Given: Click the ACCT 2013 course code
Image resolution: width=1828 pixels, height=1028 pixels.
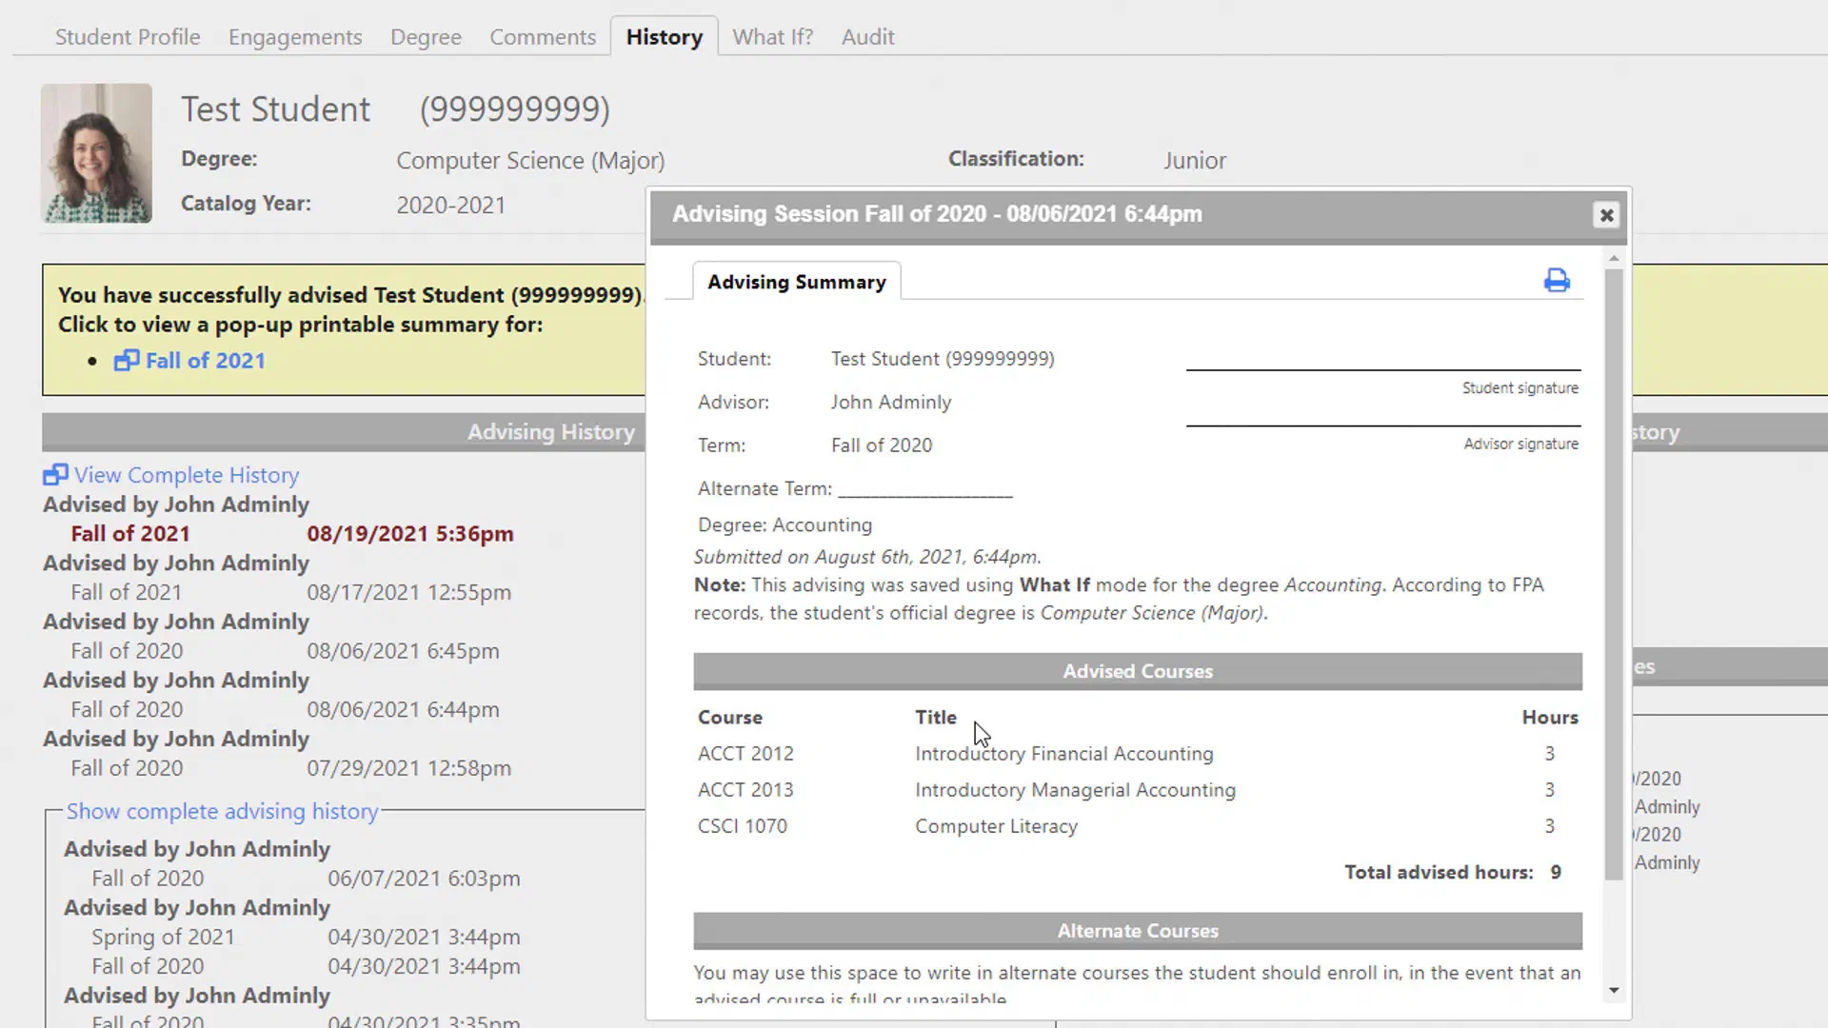Looking at the screenshot, I should pos(745,790).
